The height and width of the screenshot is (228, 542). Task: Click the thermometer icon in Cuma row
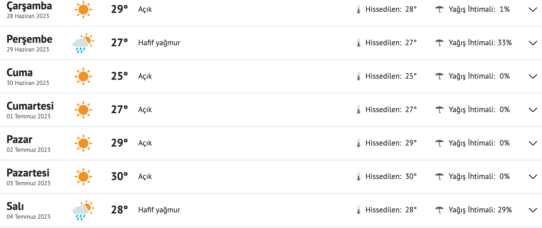[358, 76]
